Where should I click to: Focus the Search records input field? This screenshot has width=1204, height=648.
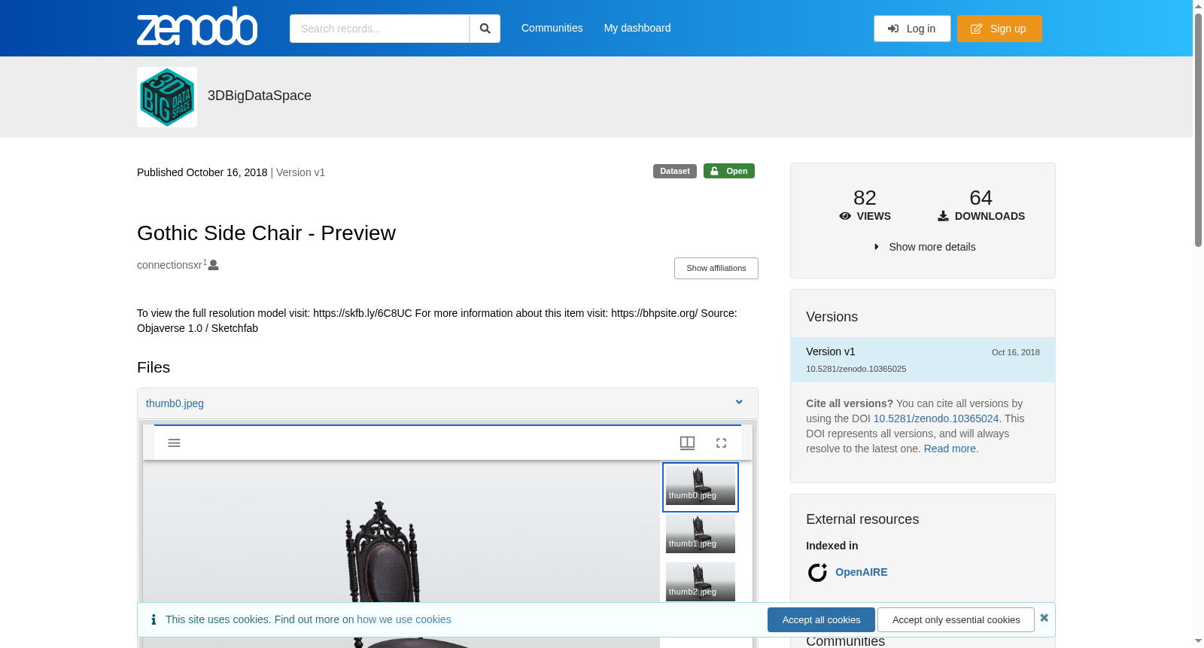point(379,29)
